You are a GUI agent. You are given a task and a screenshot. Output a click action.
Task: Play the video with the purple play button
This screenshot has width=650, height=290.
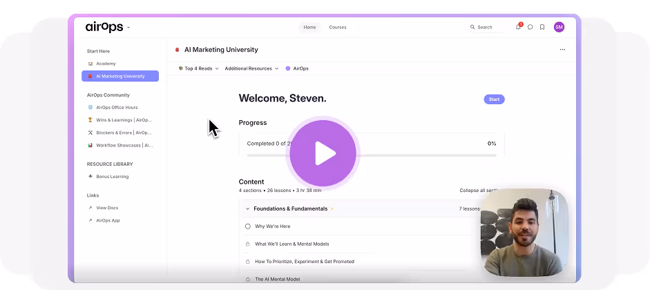point(323,153)
